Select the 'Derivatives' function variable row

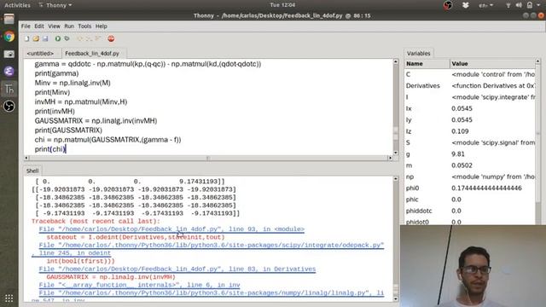coord(470,85)
